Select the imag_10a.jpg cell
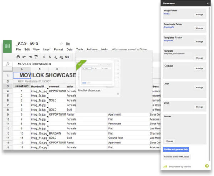This screenshot has width=214, height=176. [x=39, y=133]
